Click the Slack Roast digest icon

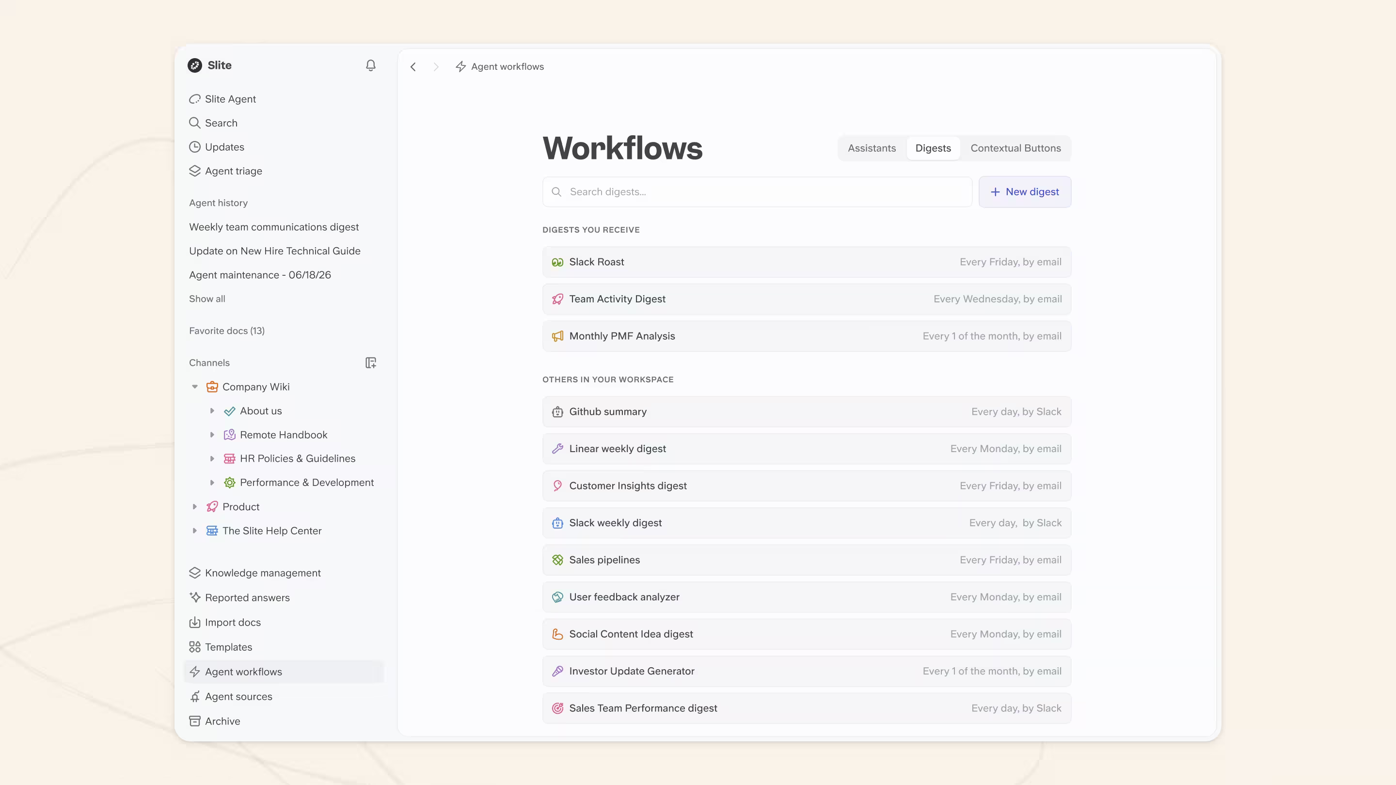point(557,262)
